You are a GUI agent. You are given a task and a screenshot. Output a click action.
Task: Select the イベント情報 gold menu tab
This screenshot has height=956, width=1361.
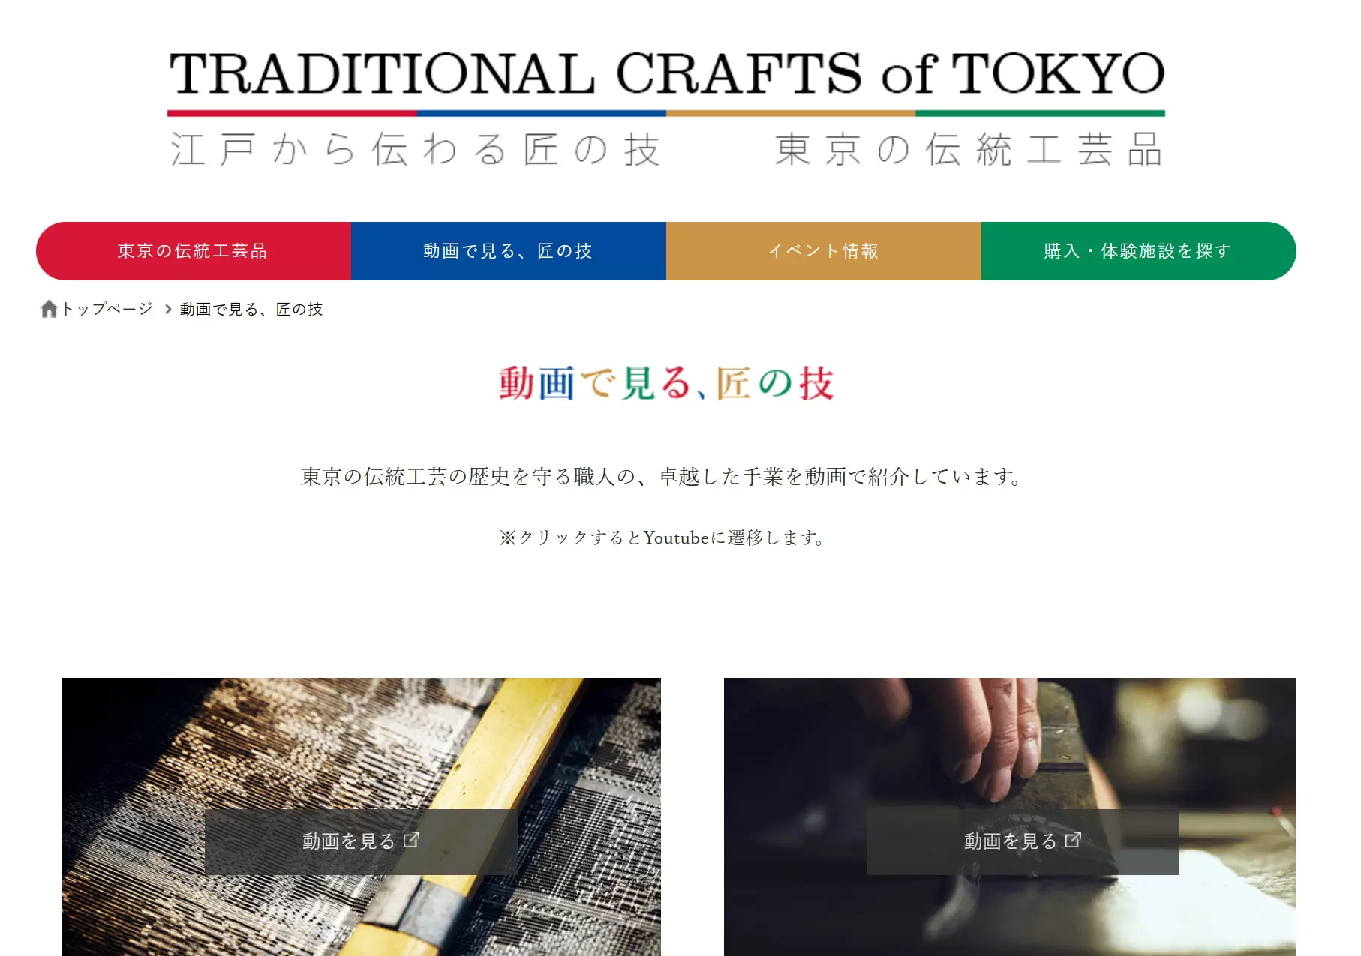[x=824, y=251]
